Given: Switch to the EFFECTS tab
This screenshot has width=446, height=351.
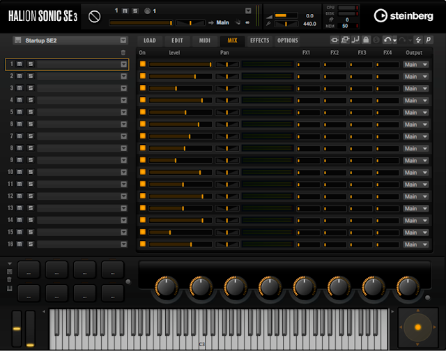Looking at the screenshot, I should [x=260, y=40].
